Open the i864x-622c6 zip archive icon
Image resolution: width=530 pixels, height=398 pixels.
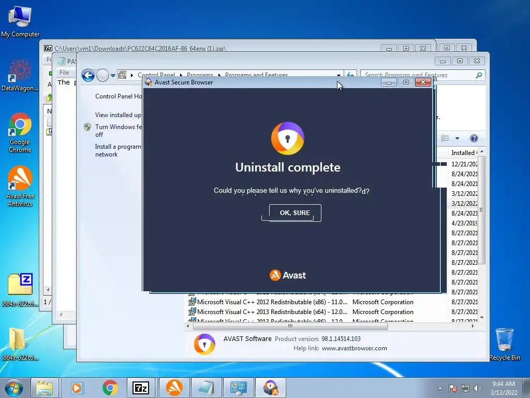(x=20, y=290)
